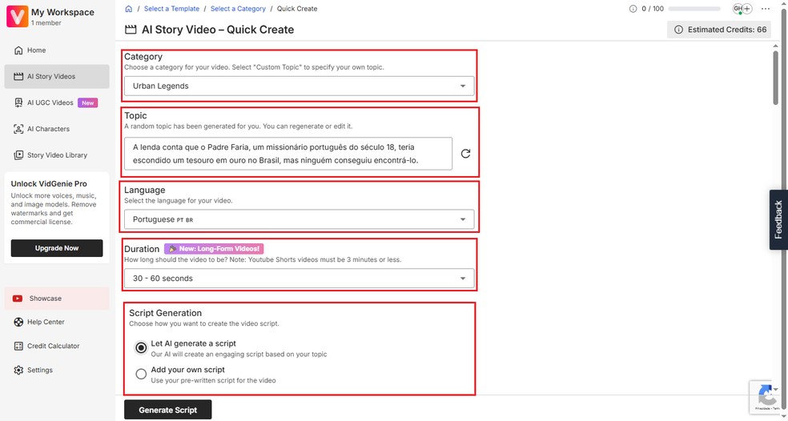The width and height of the screenshot is (788, 421).
Task: Open AI Story Videos section
Action: pos(57,76)
